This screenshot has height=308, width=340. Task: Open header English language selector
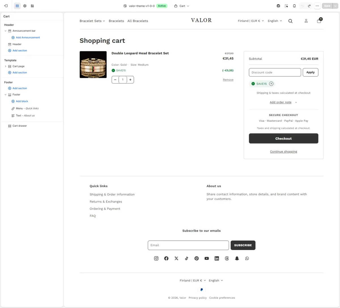tap(275, 21)
